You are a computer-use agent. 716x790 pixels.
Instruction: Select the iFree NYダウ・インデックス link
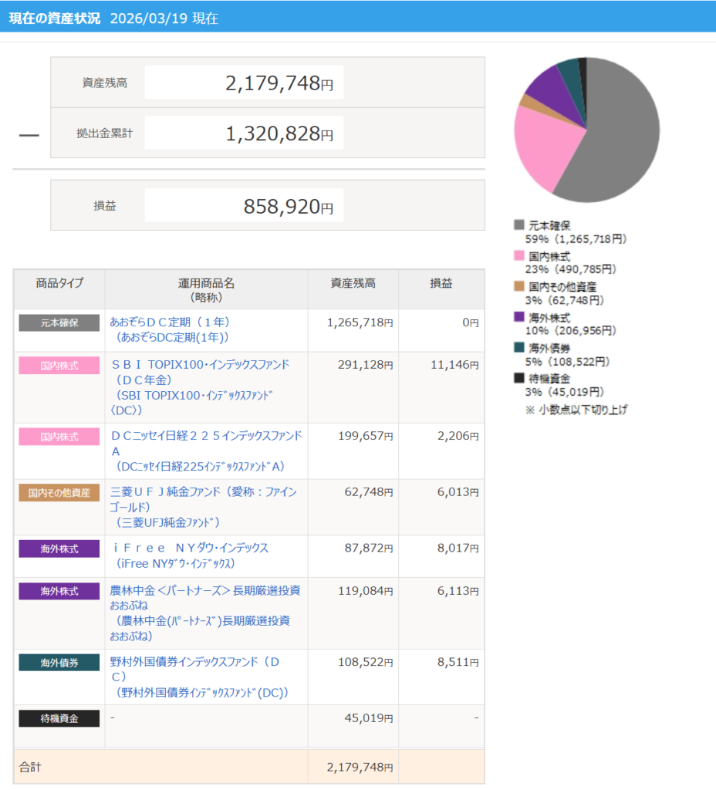pos(191,548)
